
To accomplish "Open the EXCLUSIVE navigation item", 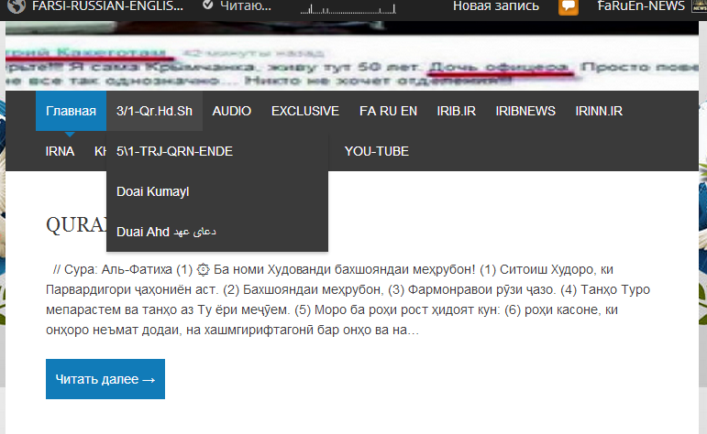I will pyautogui.click(x=304, y=111).
